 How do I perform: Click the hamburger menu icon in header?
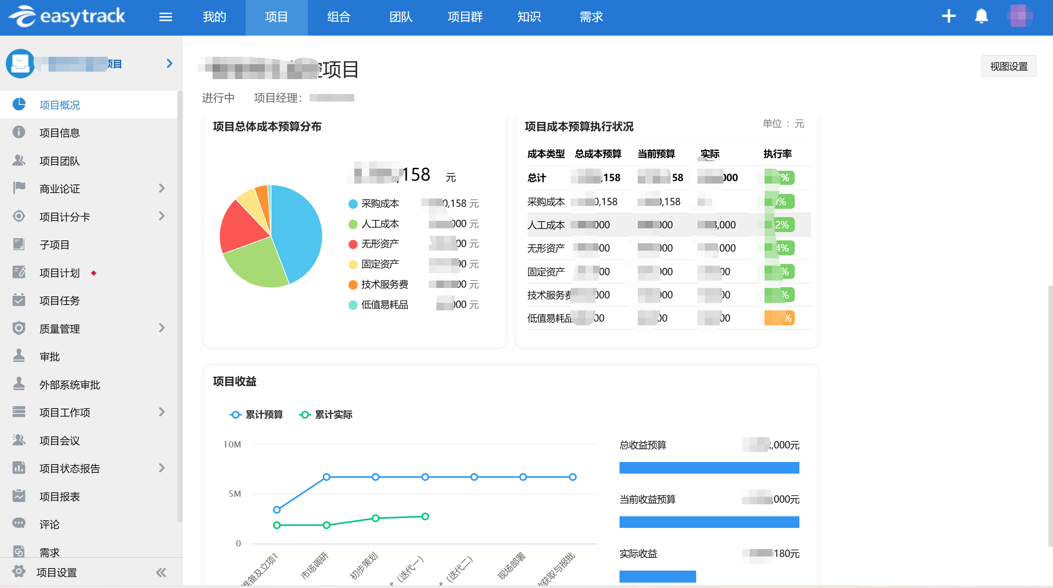[165, 17]
